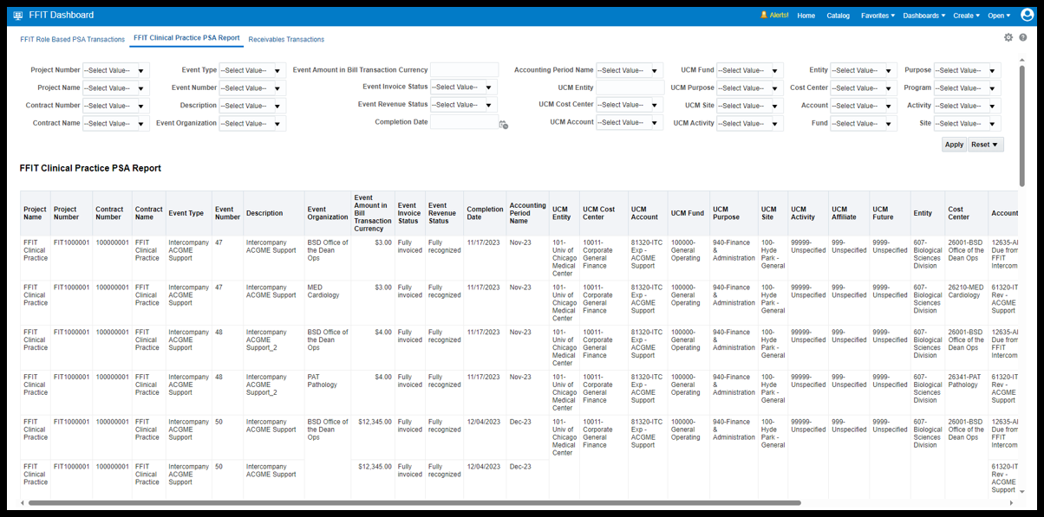Image resolution: width=1044 pixels, height=517 pixels.
Task: Click the horizontal scrollbar under the table
Action: coord(414,502)
